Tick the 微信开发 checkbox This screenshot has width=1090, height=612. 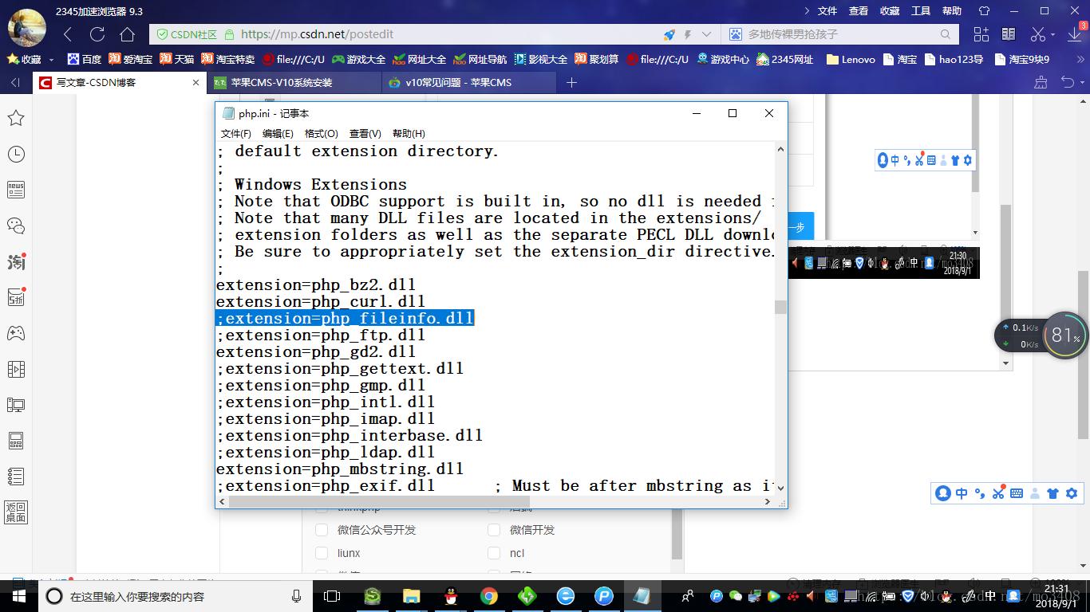pos(494,530)
